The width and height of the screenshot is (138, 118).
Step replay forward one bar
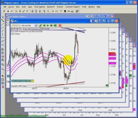pyautogui.click(x=51, y=25)
